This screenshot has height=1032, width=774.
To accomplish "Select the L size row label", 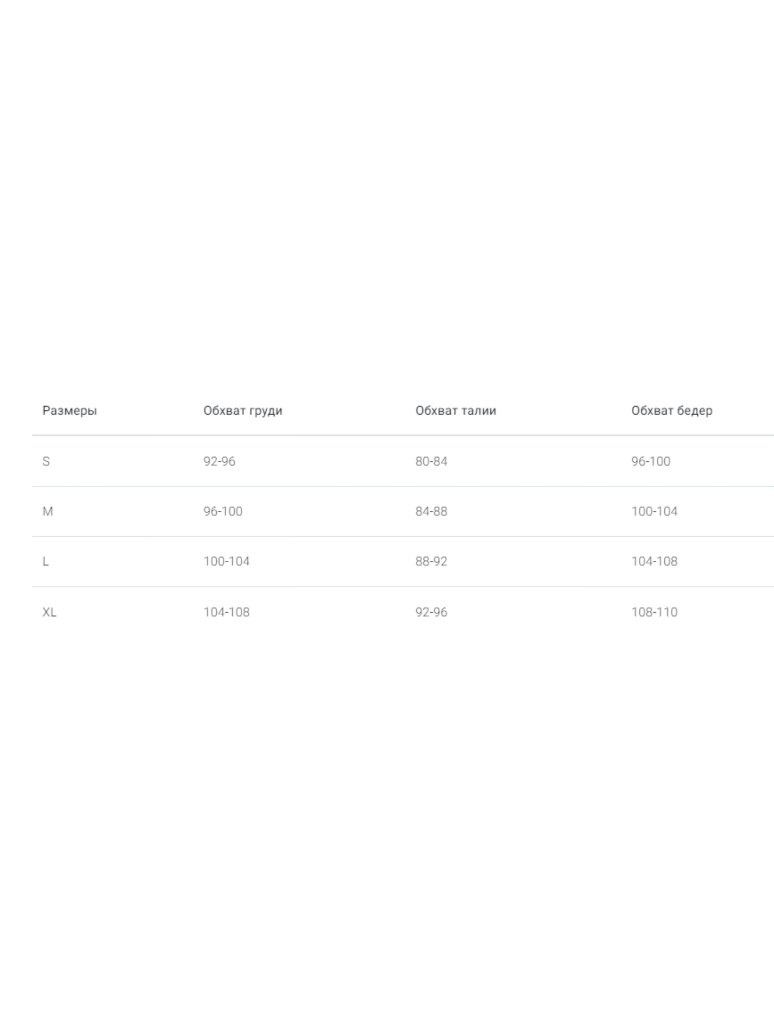I will point(45,561).
